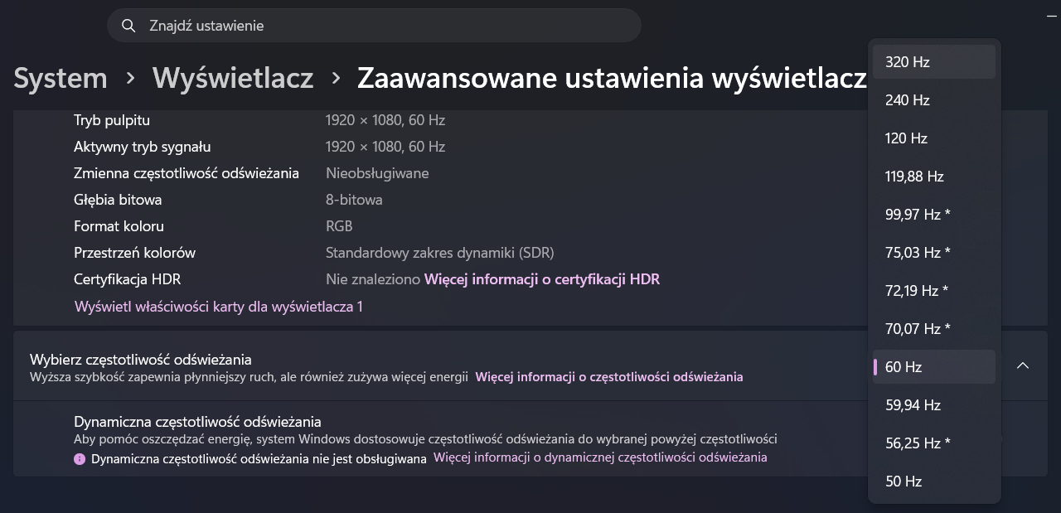Select 50 Hz refresh rate
1061x513 pixels.
point(934,482)
